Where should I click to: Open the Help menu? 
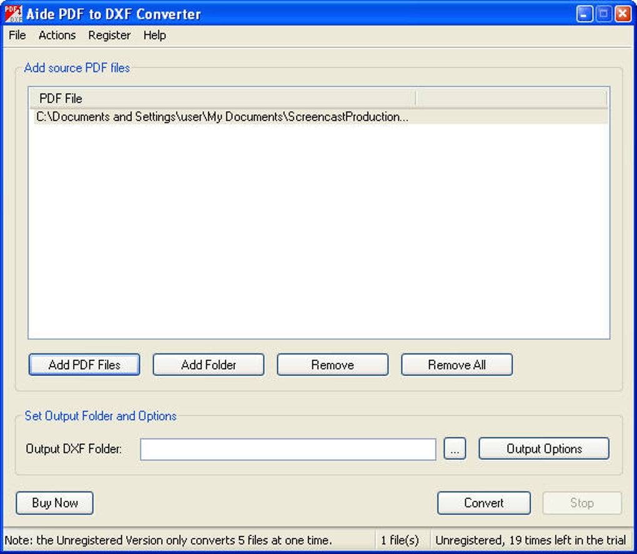[154, 36]
